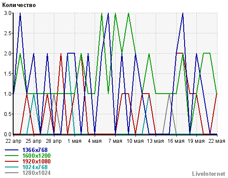This screenshot has height=178, width=228.
Task: Click the 1 мая date label
Action: pos(75,141)
